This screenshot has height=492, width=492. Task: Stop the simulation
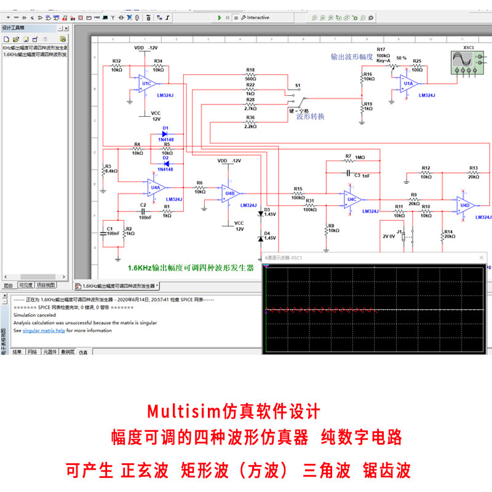pyautogui.click(x=236, y=18)
